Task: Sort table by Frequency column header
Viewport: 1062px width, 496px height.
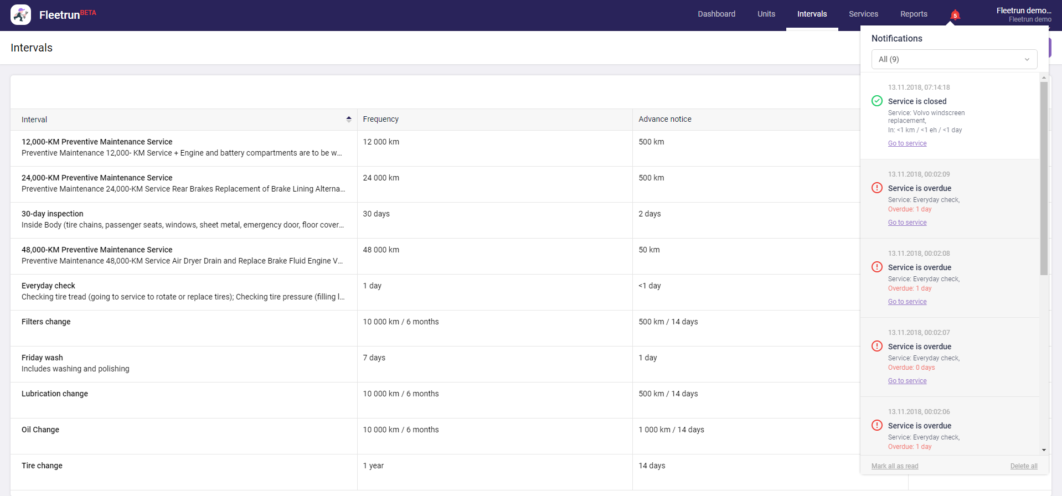Action: pyautogui.click(x=380, y=119)
